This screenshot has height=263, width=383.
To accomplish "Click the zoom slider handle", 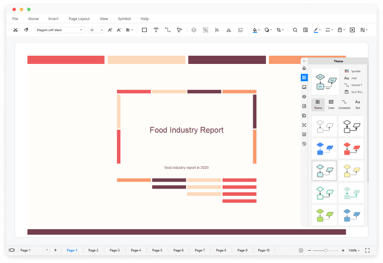I will 325,251.
